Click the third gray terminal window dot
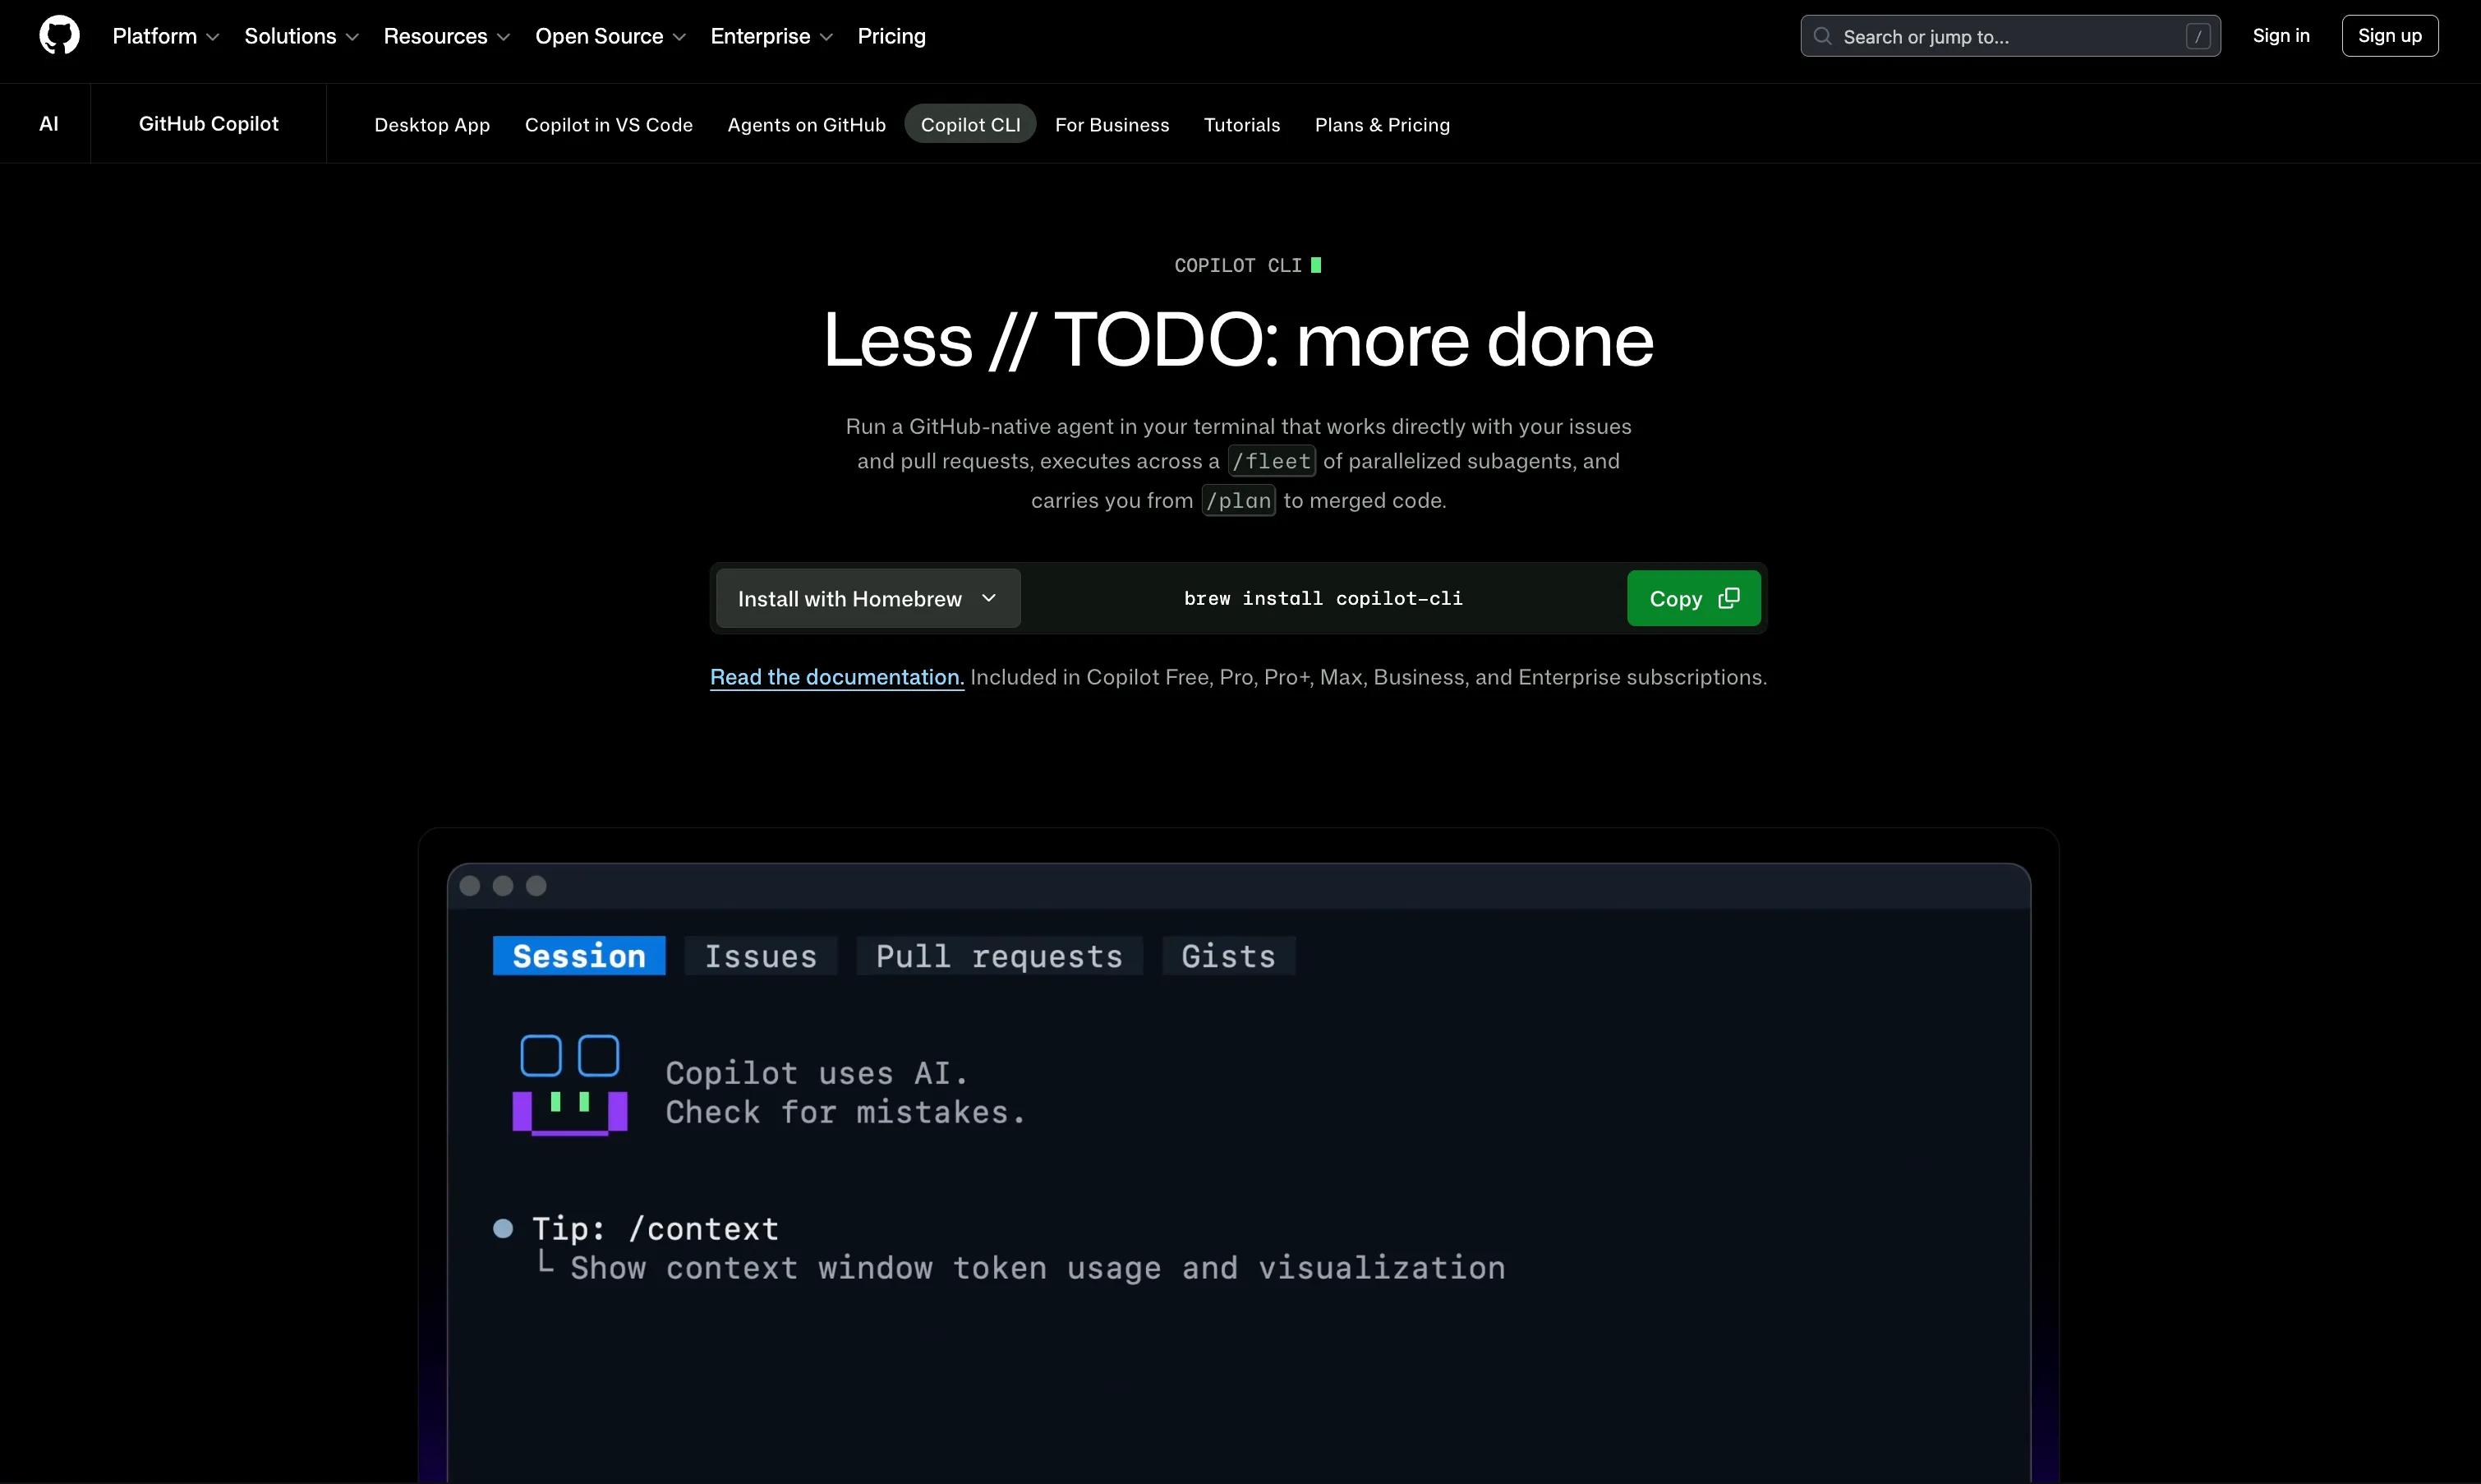2481x1484 pixels. click(x=536, y=886)
